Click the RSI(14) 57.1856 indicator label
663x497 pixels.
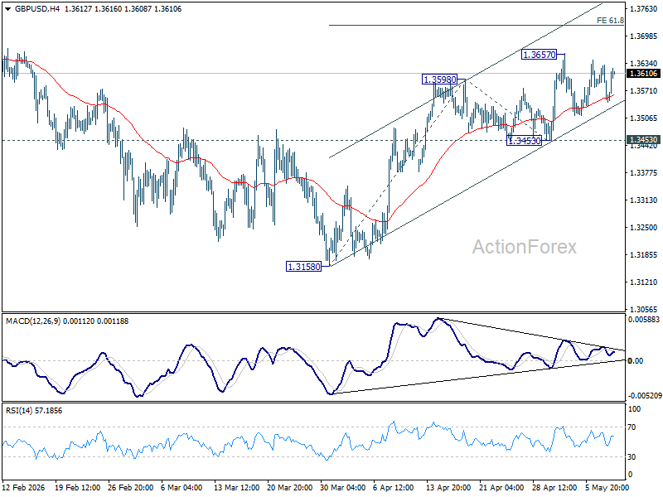(x=34, y=411)
